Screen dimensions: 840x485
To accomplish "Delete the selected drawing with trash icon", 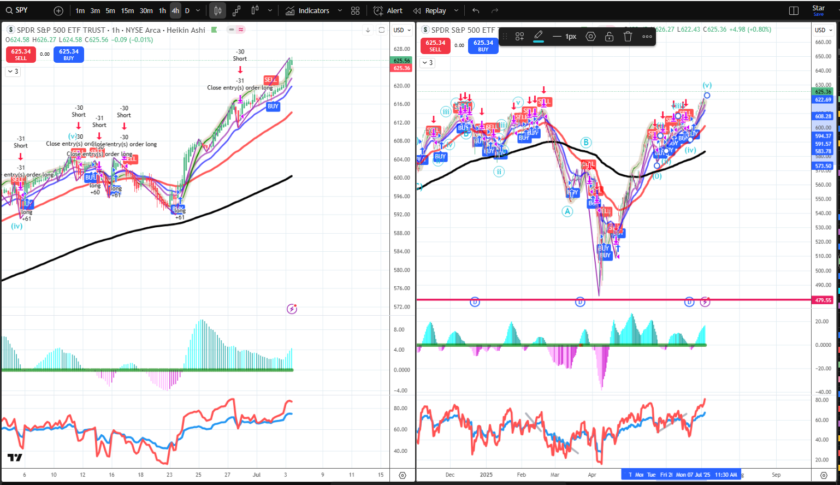I will pyautogui.click(x=628, y=37).
